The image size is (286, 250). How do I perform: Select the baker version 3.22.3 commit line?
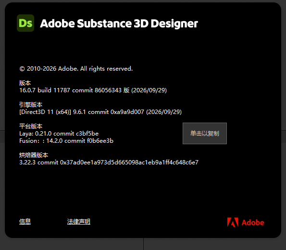click(109, 162)
